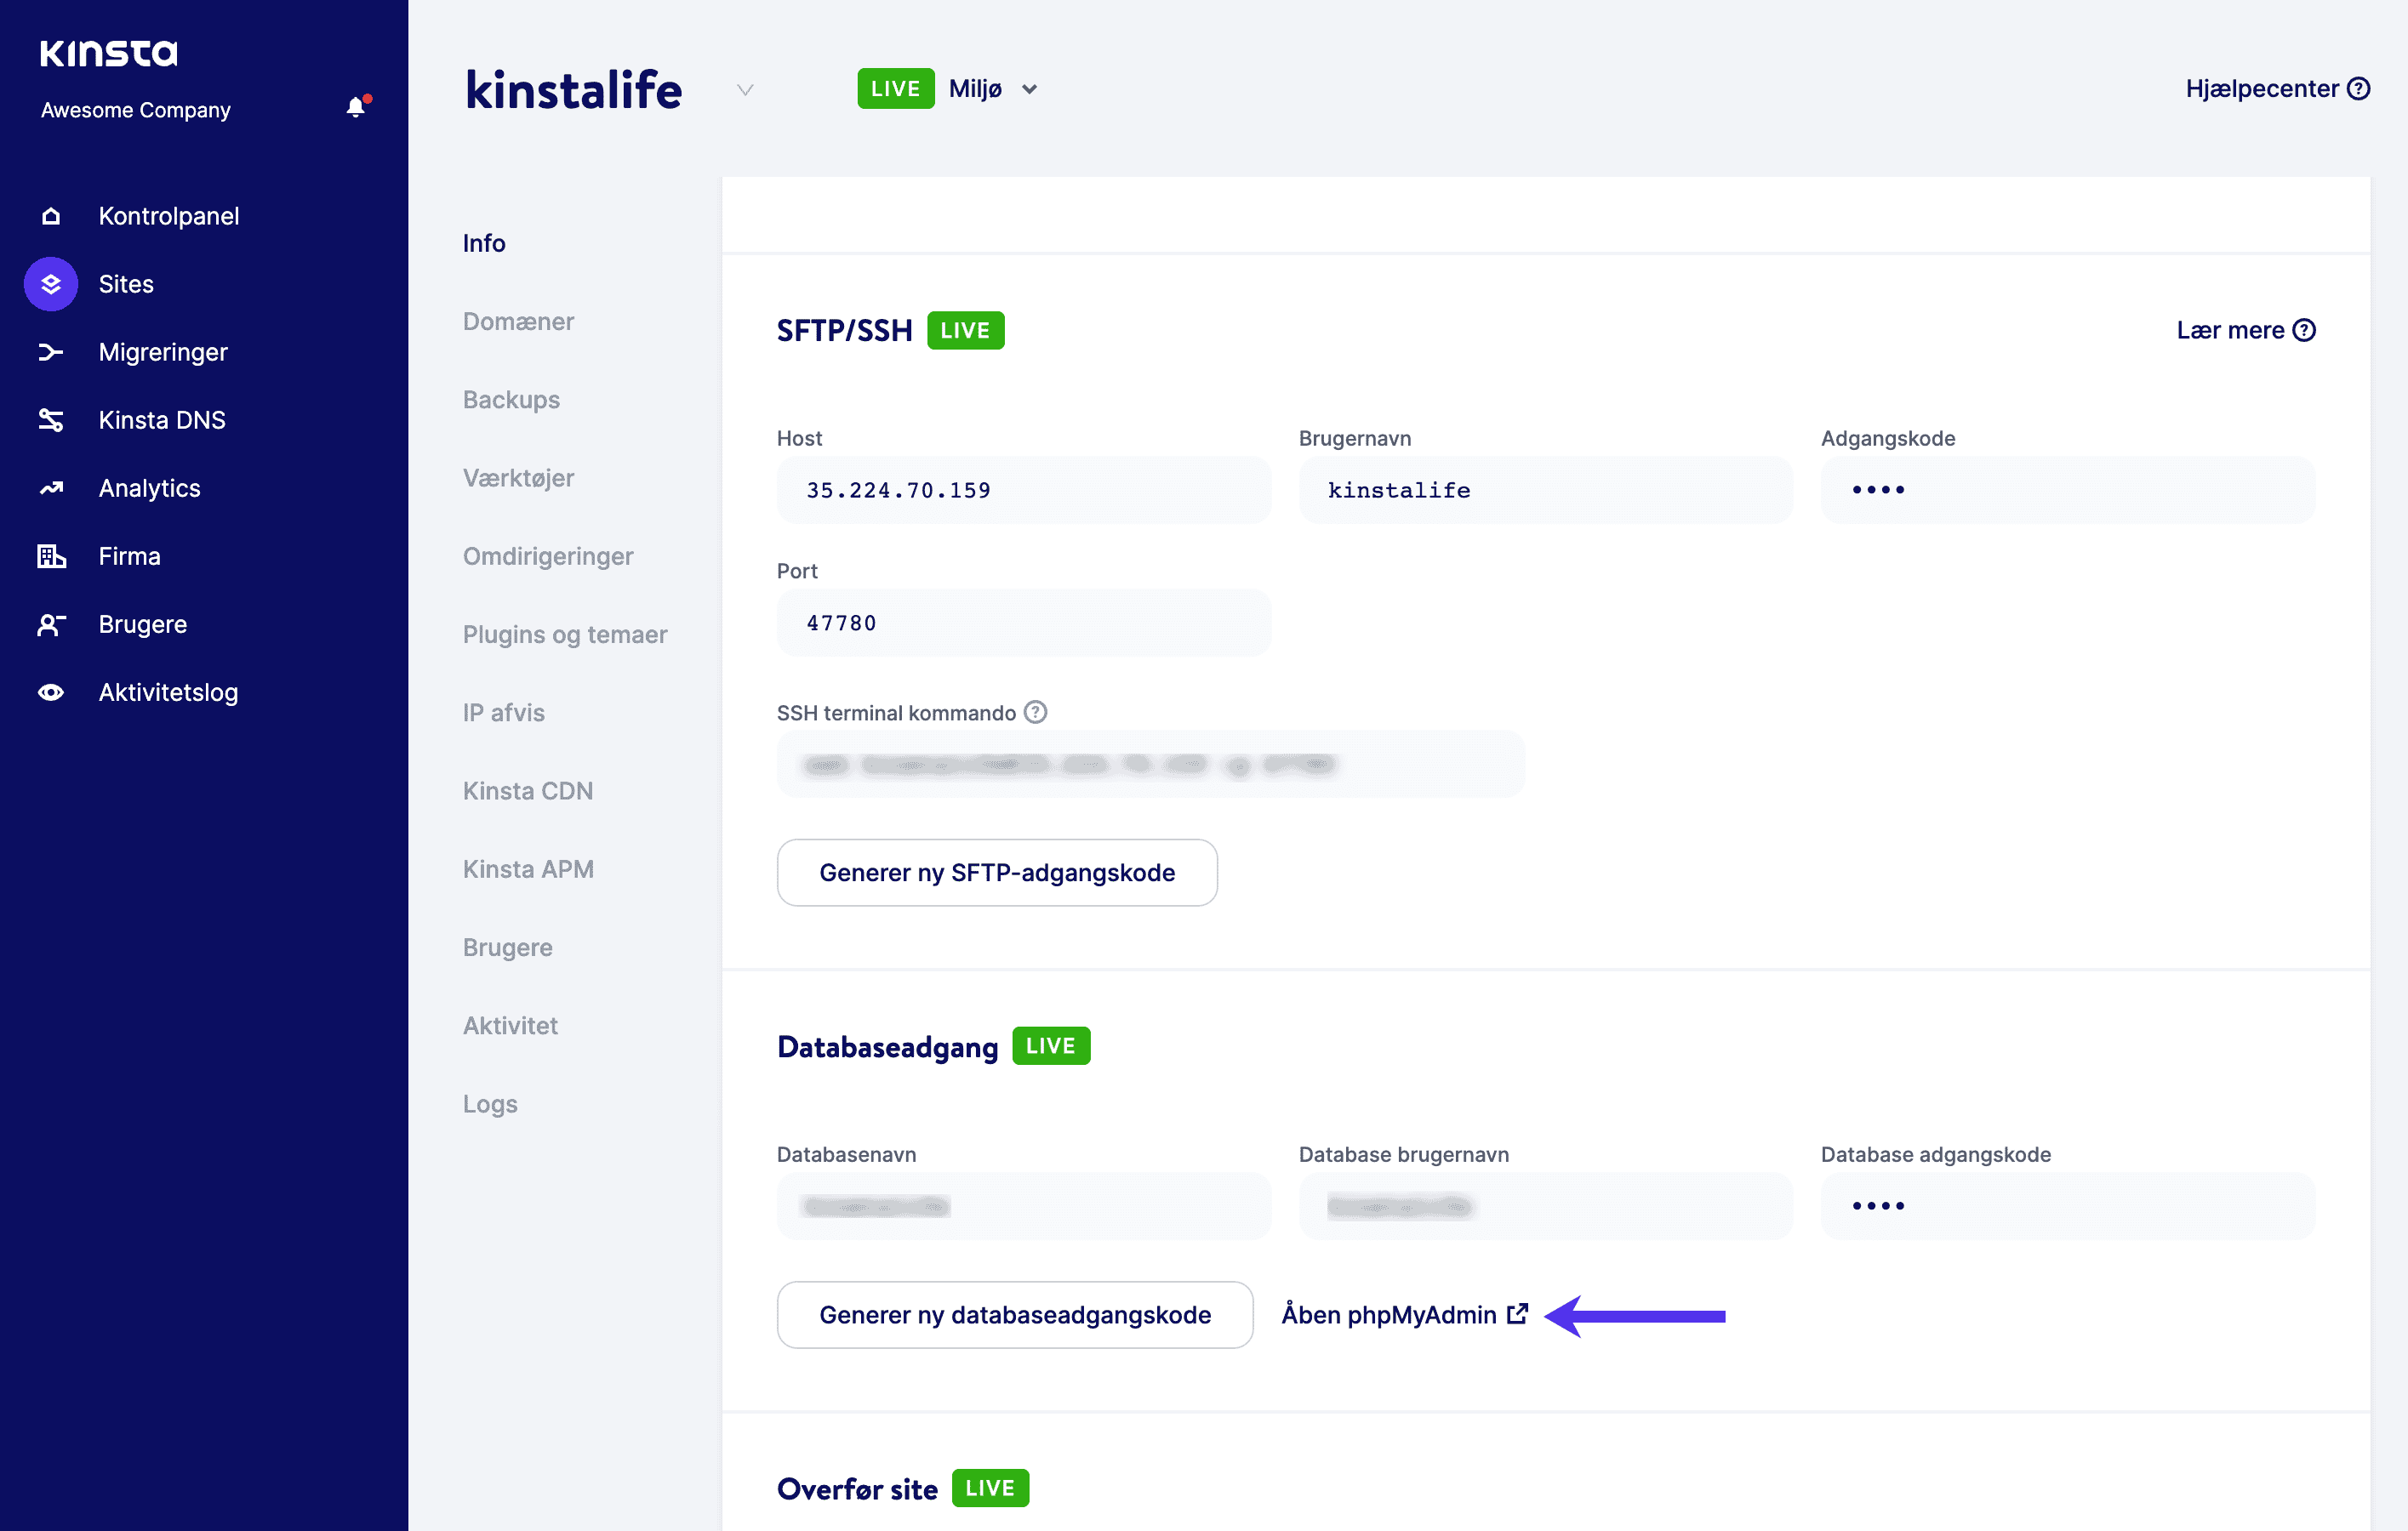Click the Database brugernavn field
The height and width of the screenshot is (1531, 2408).
1545,1206
